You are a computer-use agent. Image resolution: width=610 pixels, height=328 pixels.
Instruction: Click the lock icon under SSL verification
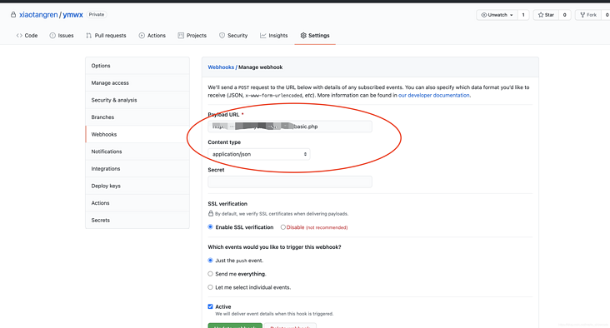(x=211, y=213)
